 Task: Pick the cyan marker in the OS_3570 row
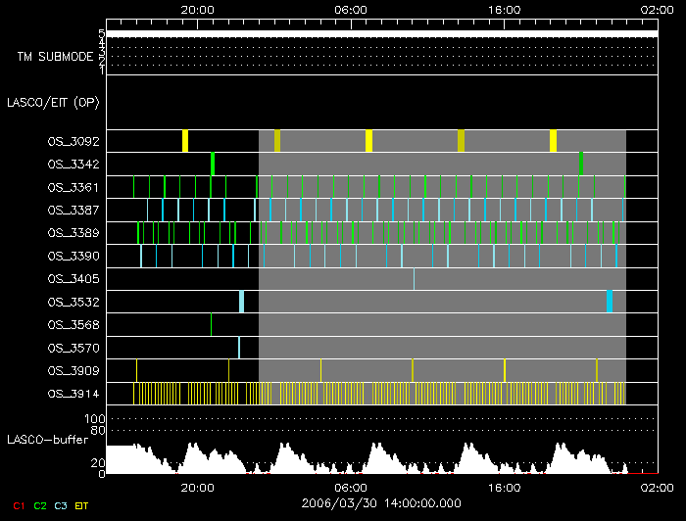pyautogui.click(x=239, y=348)
